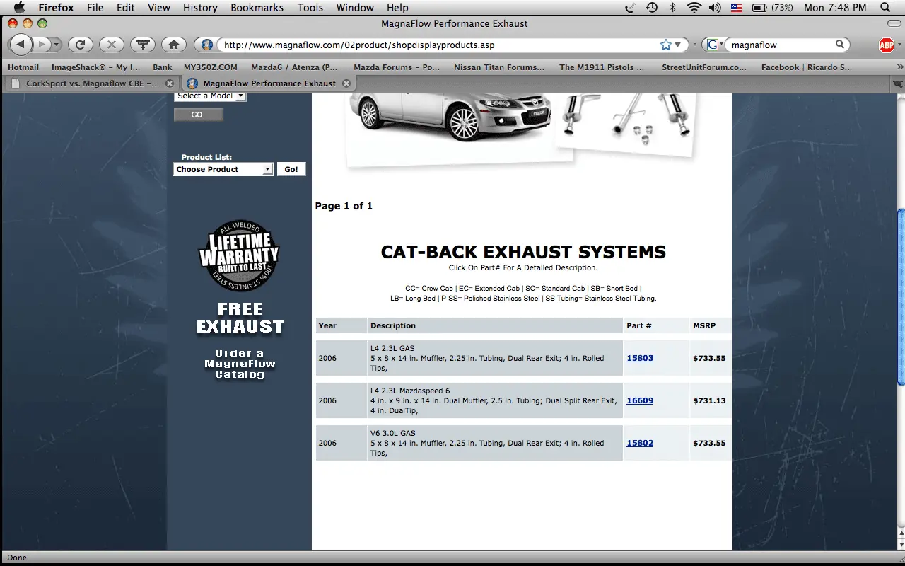Click the vertical page scrollbar thumb
905x566 pixels.
(900, 297)
